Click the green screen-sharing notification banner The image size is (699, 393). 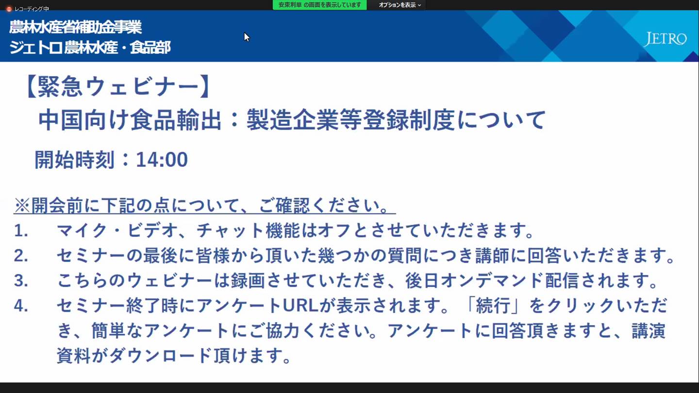319,5
